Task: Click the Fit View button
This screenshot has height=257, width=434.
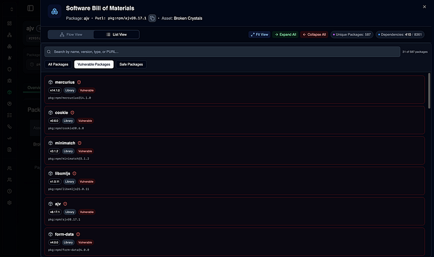Action: 259,35
